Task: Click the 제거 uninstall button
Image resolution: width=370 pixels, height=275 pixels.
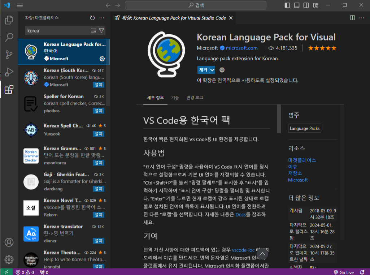Action: tap(203, 70)
